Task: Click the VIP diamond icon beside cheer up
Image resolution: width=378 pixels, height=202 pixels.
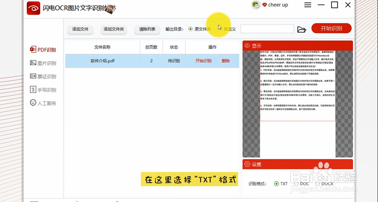Action: [265, 5]
